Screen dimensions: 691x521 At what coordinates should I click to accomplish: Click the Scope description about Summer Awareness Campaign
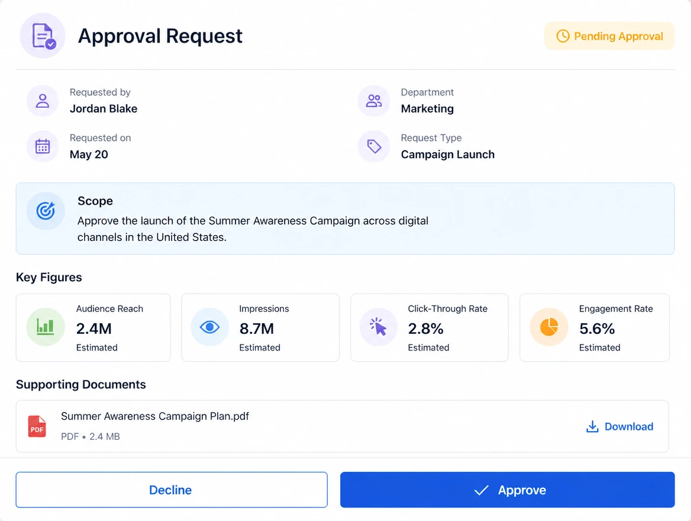tap(253, 229)
